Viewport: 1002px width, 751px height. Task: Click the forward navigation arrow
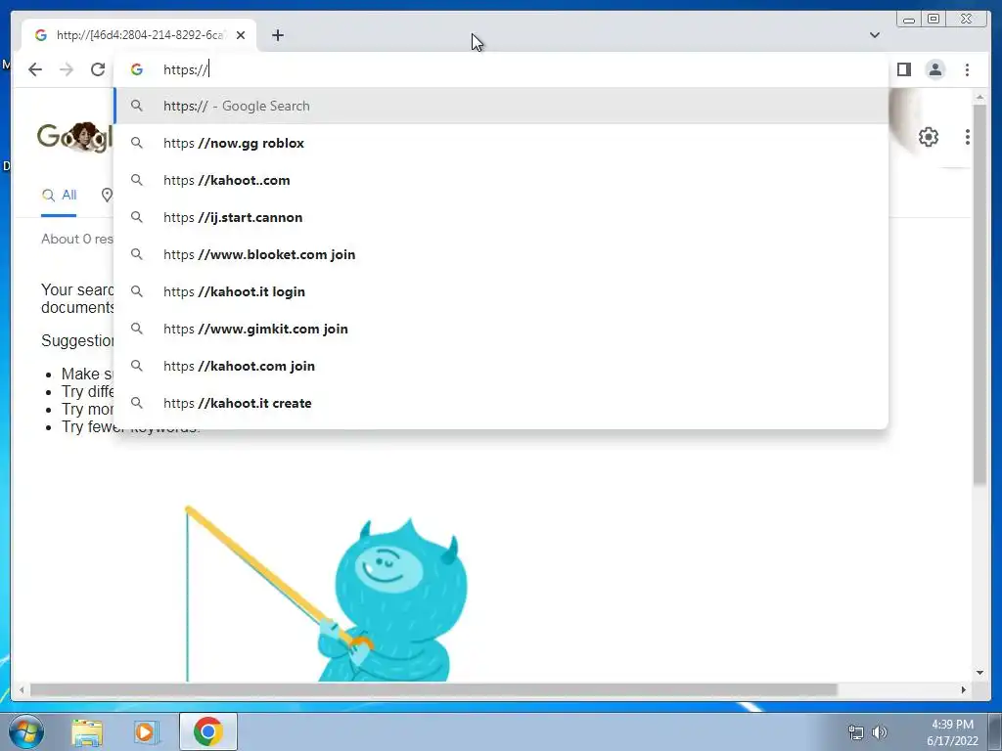[67, 69]
